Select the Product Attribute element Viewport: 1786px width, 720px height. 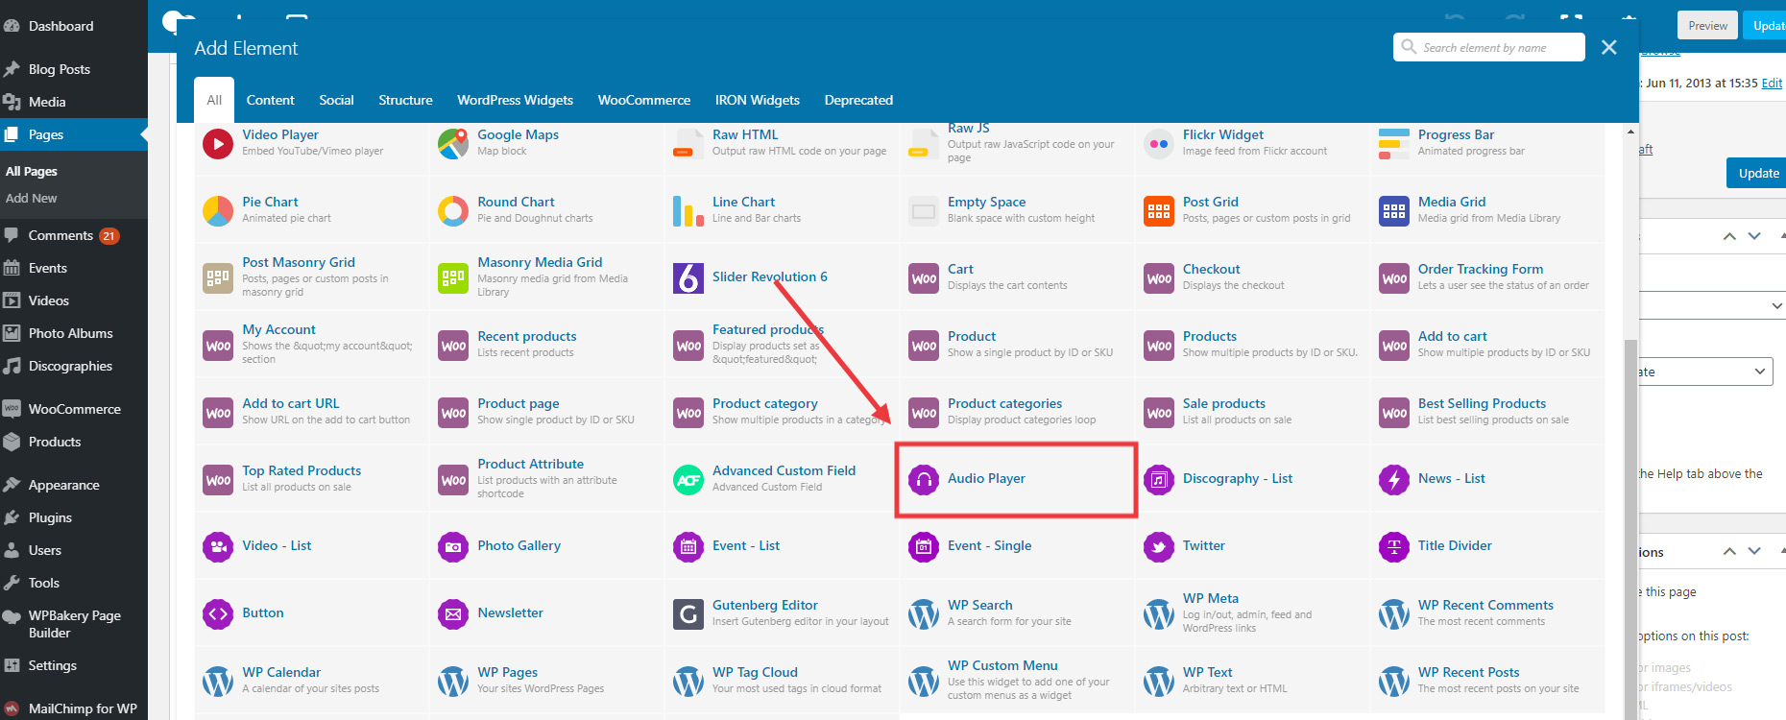548,479
